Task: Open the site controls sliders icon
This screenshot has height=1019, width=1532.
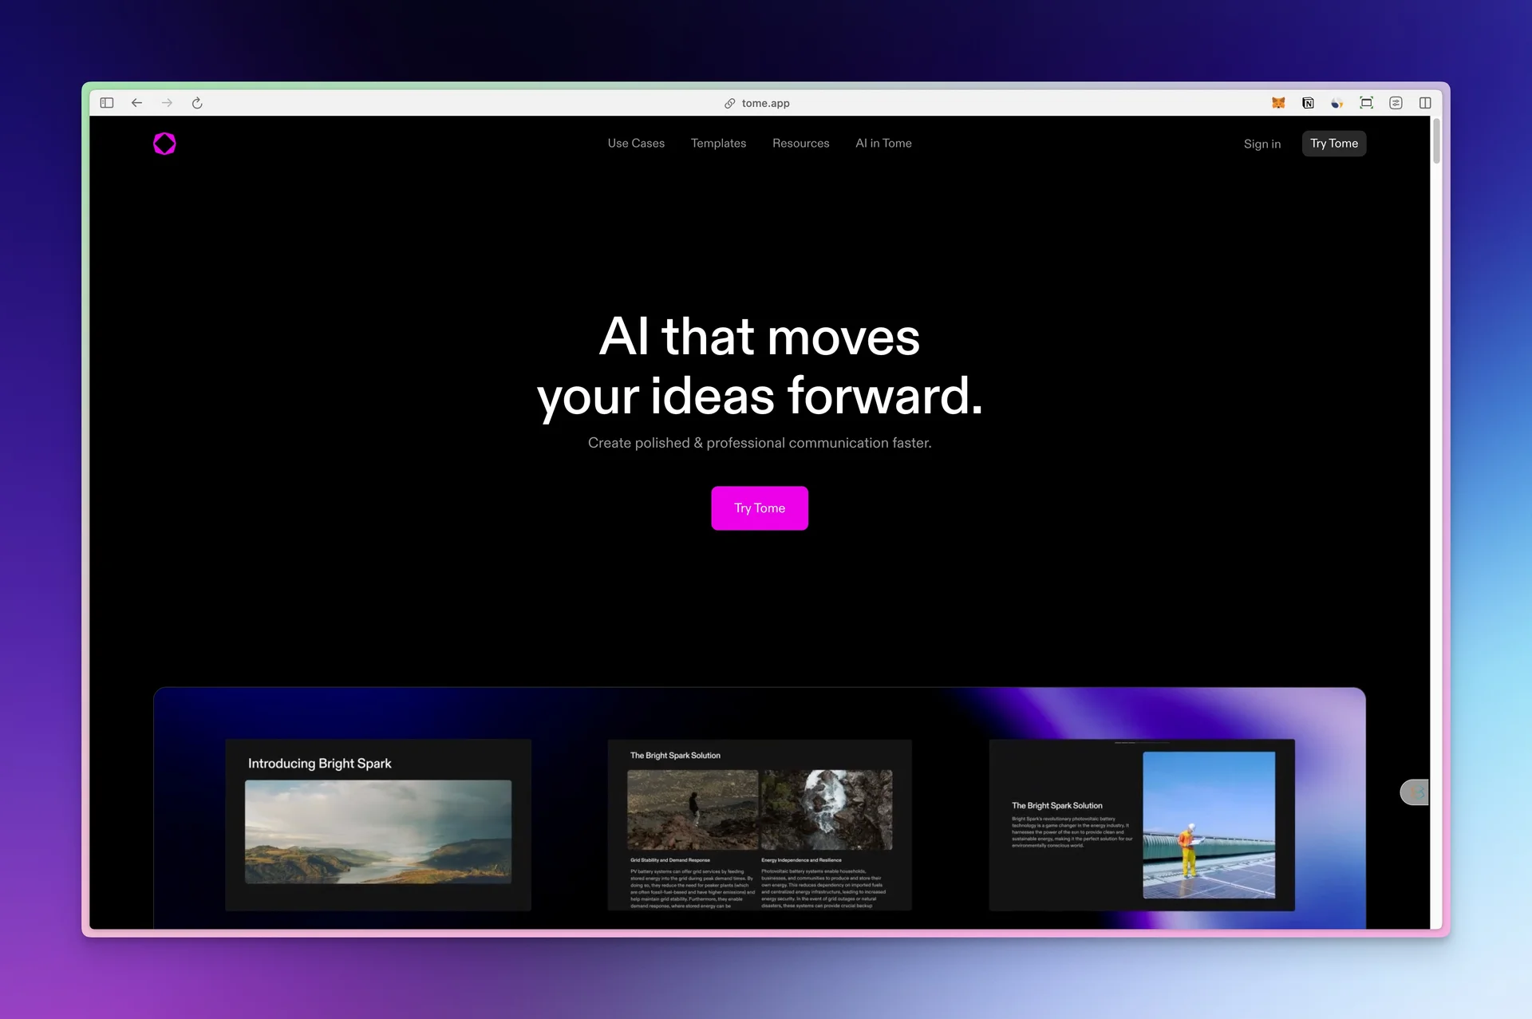Action: (x=1396, y=103)
